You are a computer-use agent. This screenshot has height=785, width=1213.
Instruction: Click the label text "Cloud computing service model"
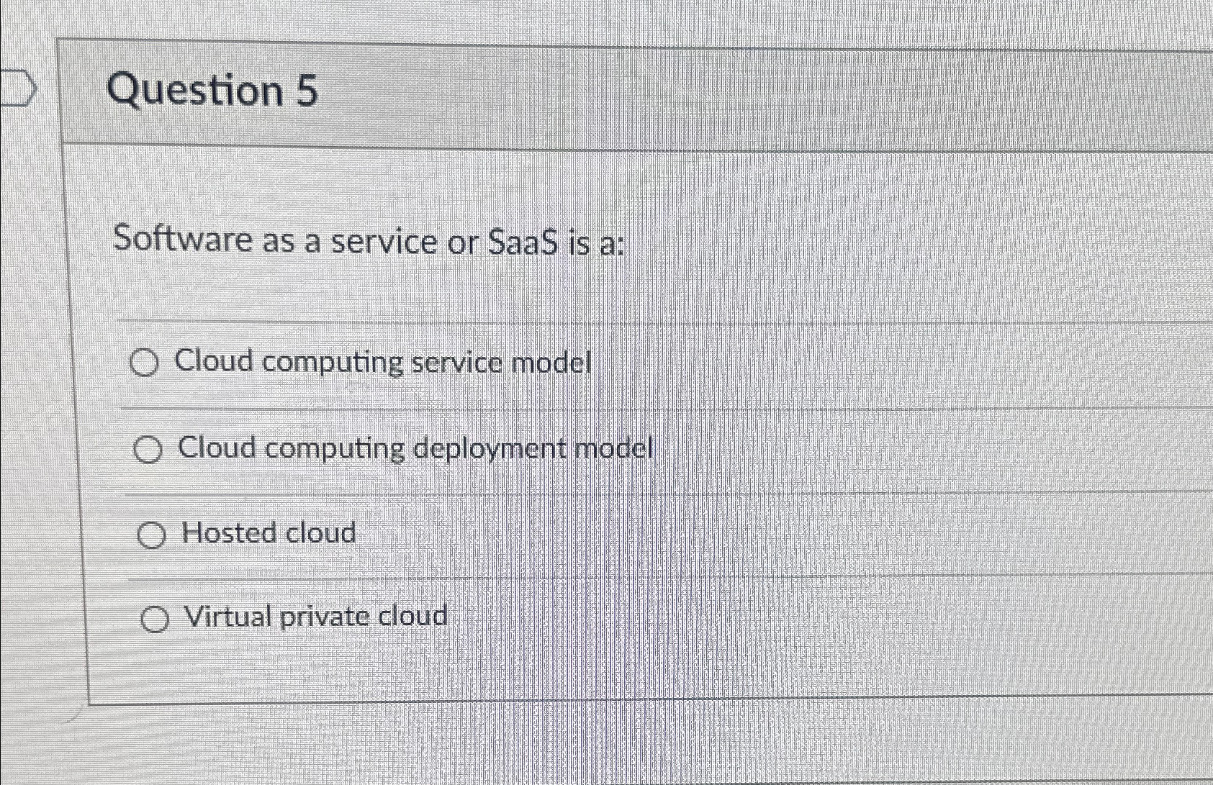pos(384,363)
